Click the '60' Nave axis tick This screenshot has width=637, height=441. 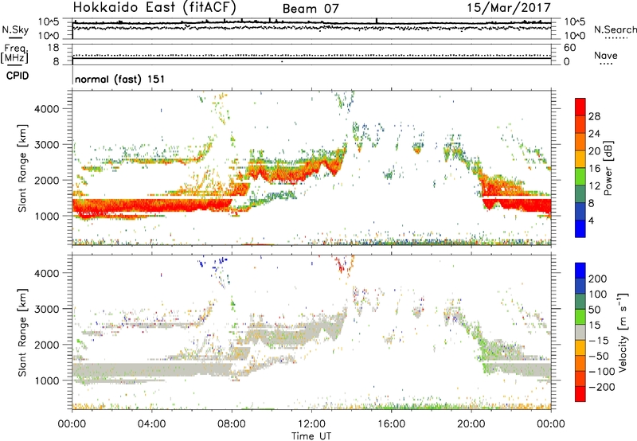(569, 48)
